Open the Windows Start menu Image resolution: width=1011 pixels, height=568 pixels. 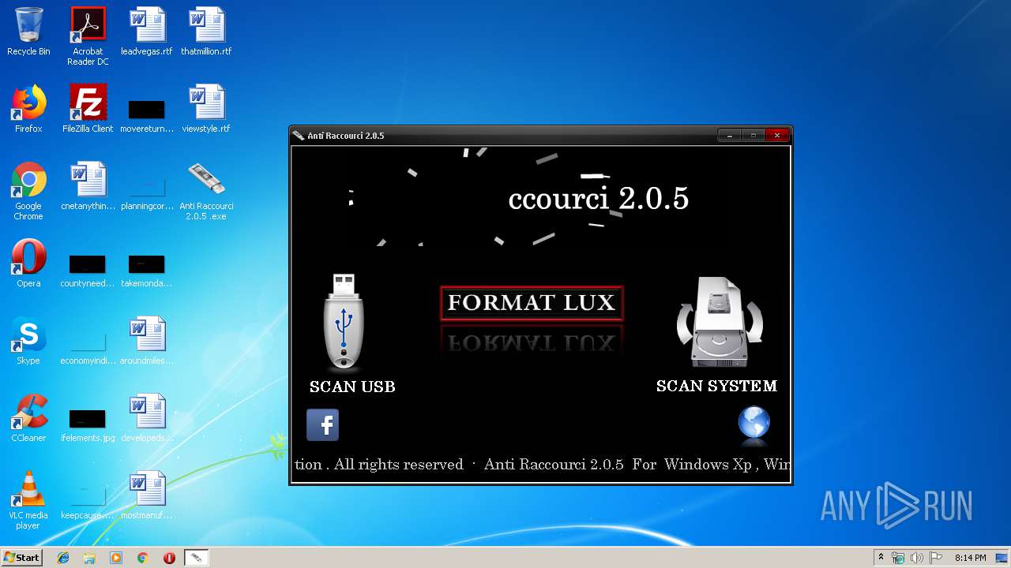click(21, 558)
